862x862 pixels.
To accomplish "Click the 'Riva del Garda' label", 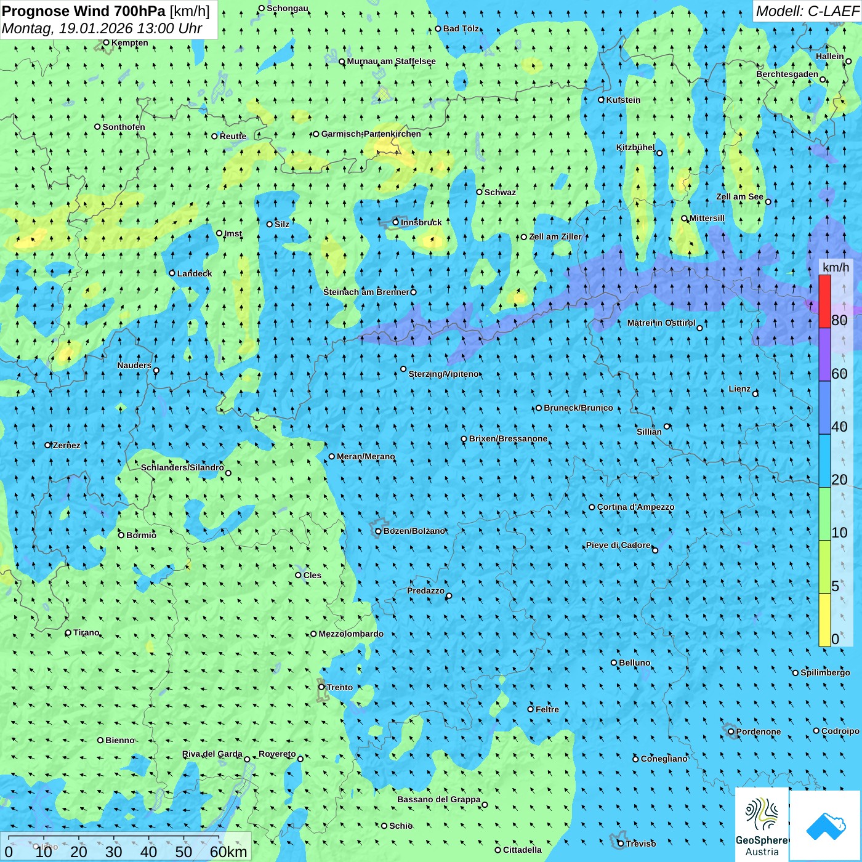I will click(212, 754).
